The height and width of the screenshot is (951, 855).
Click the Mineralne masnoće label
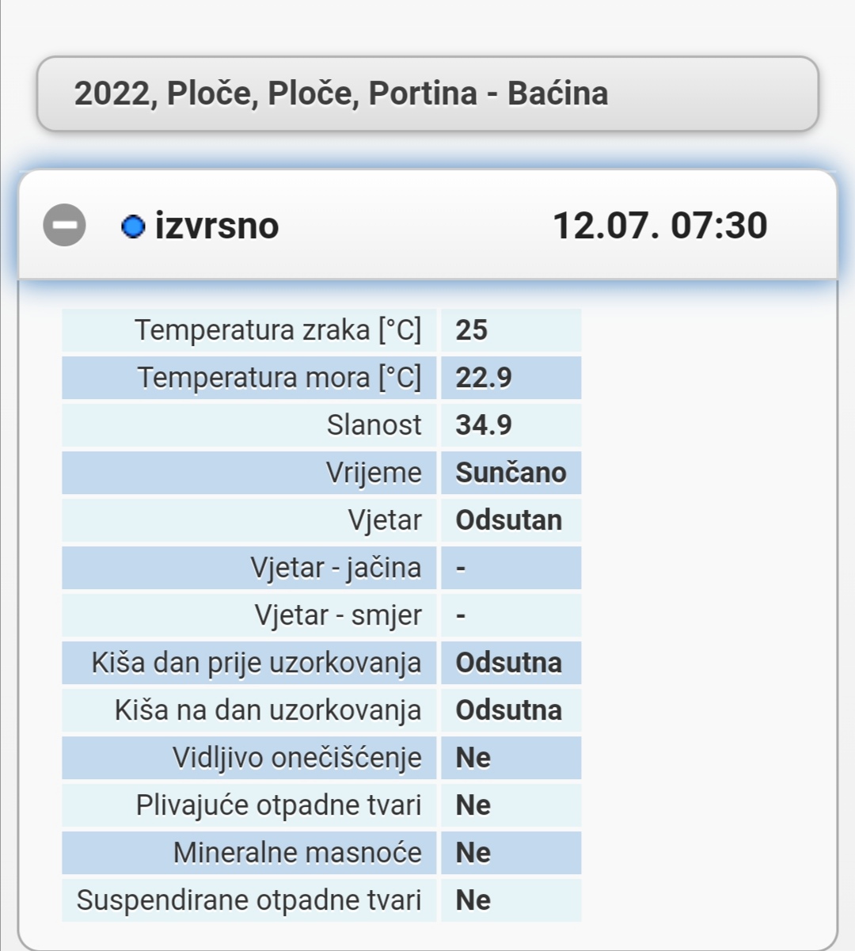point(298,853)
